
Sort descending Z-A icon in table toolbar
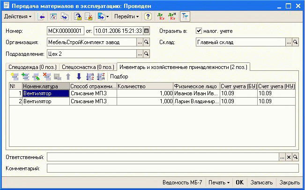(101, 76)
